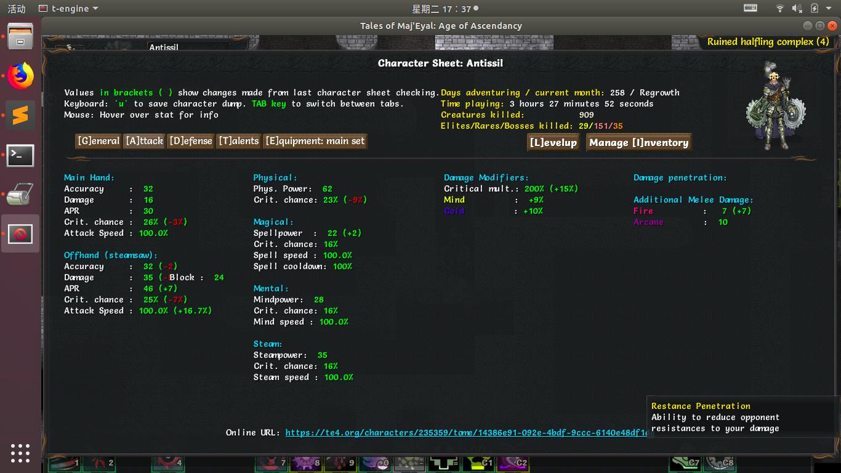The image size is (841, 473).
Task: Expand the system menu arrow
Action: coord(829,9)
